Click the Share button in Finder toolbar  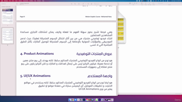point(146,3)
